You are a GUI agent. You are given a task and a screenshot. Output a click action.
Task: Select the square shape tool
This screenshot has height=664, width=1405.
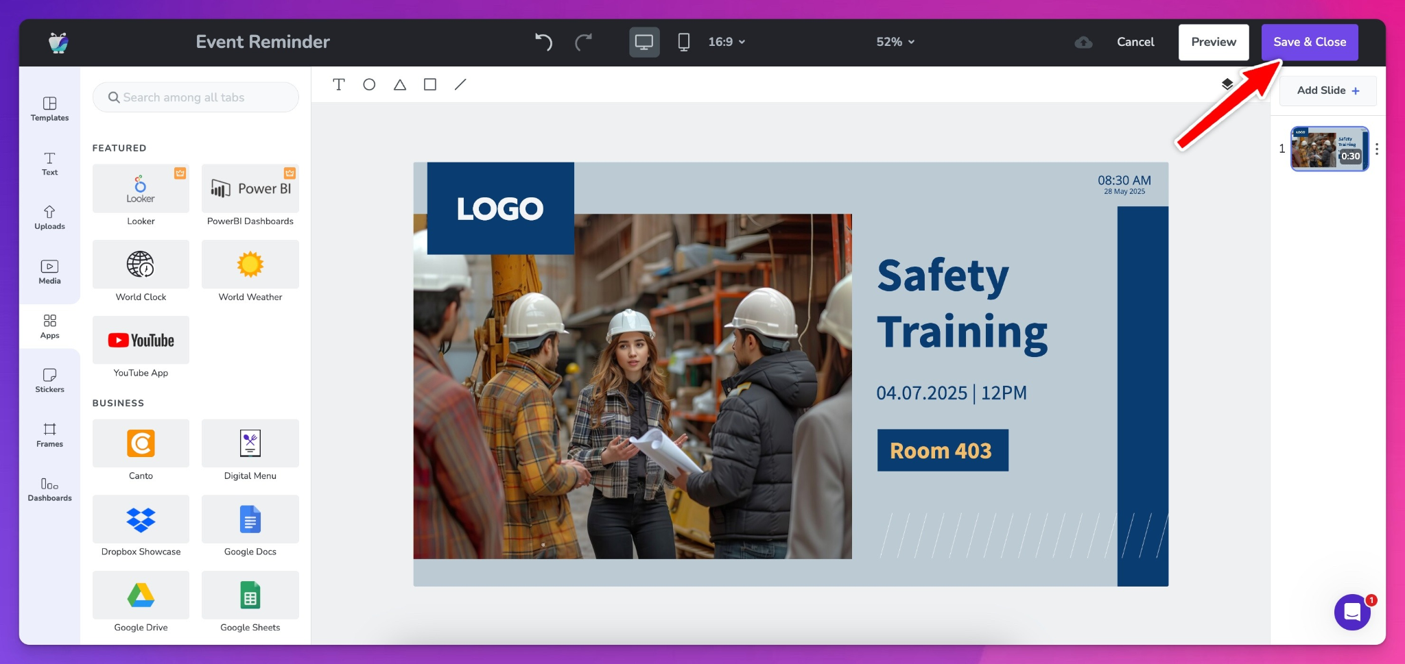[x=430, y=84]
